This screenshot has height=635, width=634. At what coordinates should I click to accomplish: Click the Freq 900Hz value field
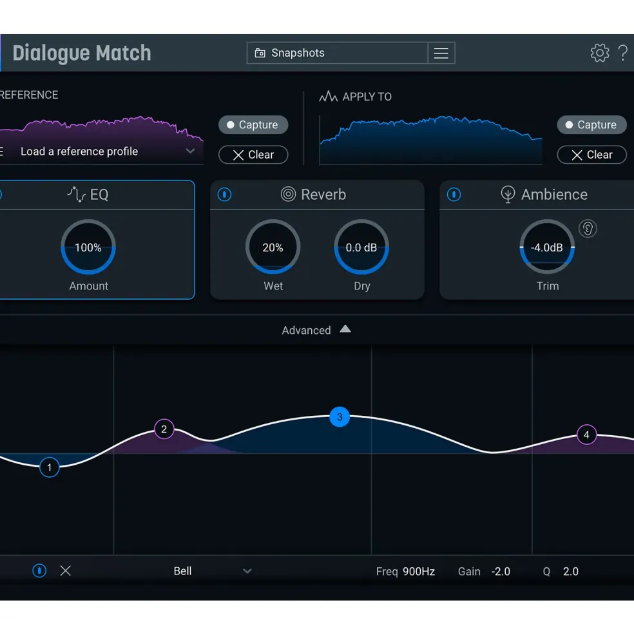tap(419, 571)
